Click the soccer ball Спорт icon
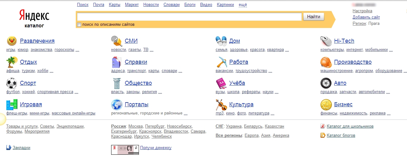 coord(12,83)
